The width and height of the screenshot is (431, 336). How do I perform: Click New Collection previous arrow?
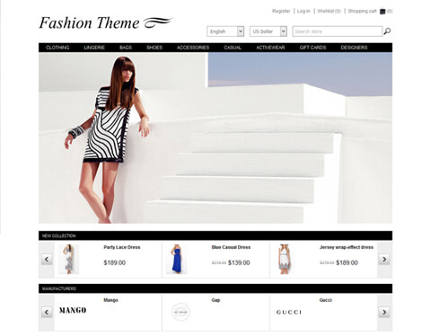click(x=47, y=259)
